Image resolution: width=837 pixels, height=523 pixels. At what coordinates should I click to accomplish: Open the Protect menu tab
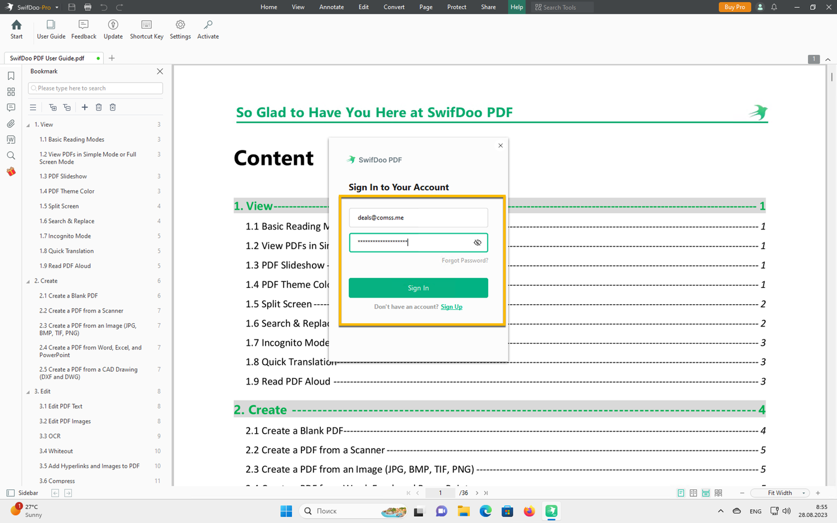pyautogui.click(x=456, y=7)
